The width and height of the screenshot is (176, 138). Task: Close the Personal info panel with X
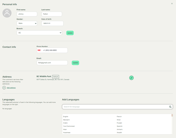click(172, 4)
